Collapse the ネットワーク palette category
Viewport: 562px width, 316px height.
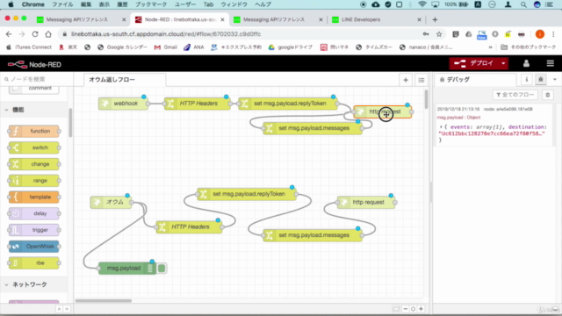coord(33,284)
